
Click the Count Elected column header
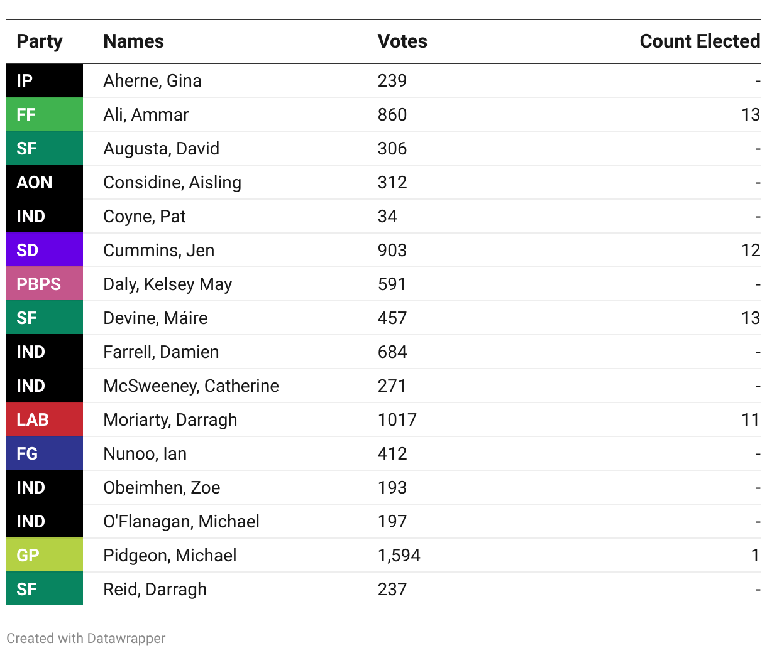pyautogui.click(x=699, y=41)
